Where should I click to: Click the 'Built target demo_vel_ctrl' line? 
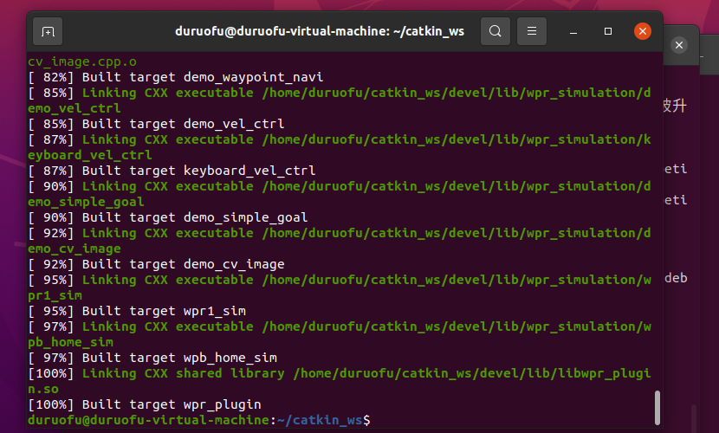pyautogui.click(x=156, y=124)
